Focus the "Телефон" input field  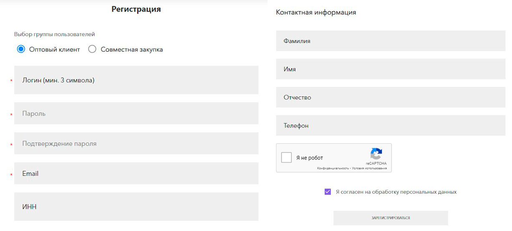click(390, 125)
